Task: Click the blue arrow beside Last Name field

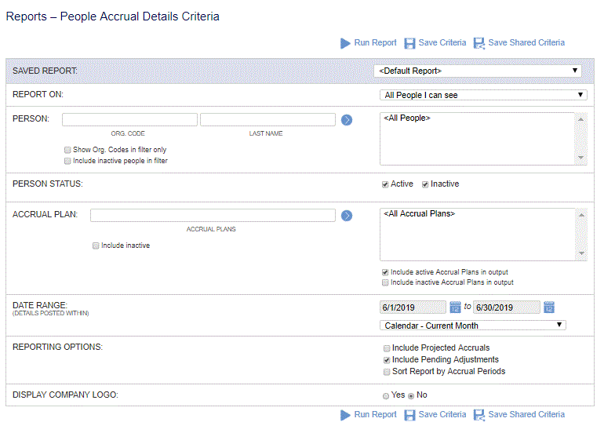Action: pos(347,120)
